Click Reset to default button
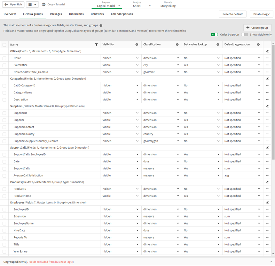This screenshot has height=266, width=275. coord(232,14)
